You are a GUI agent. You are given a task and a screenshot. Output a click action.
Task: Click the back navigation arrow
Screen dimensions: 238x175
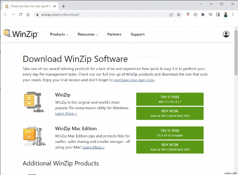click(6, 14)
